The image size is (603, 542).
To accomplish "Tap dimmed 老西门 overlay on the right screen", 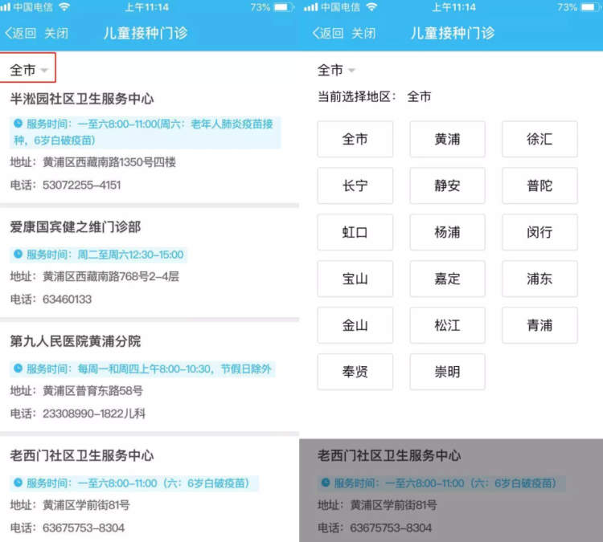I will click(451, 490).
